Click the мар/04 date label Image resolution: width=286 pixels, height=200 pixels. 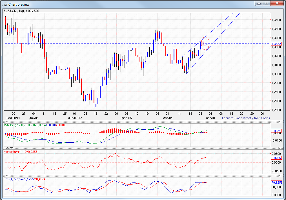(x=167, y=118)
